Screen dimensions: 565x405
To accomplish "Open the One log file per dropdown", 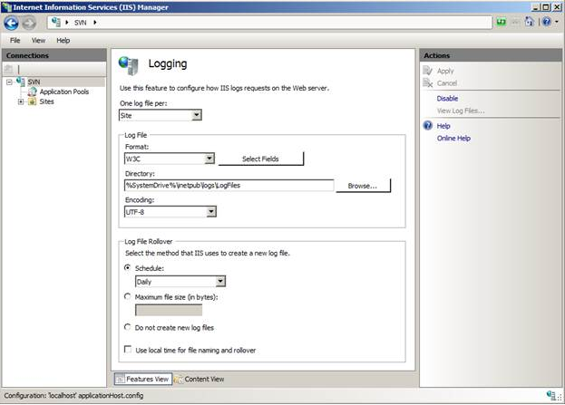I will point(197,115).
